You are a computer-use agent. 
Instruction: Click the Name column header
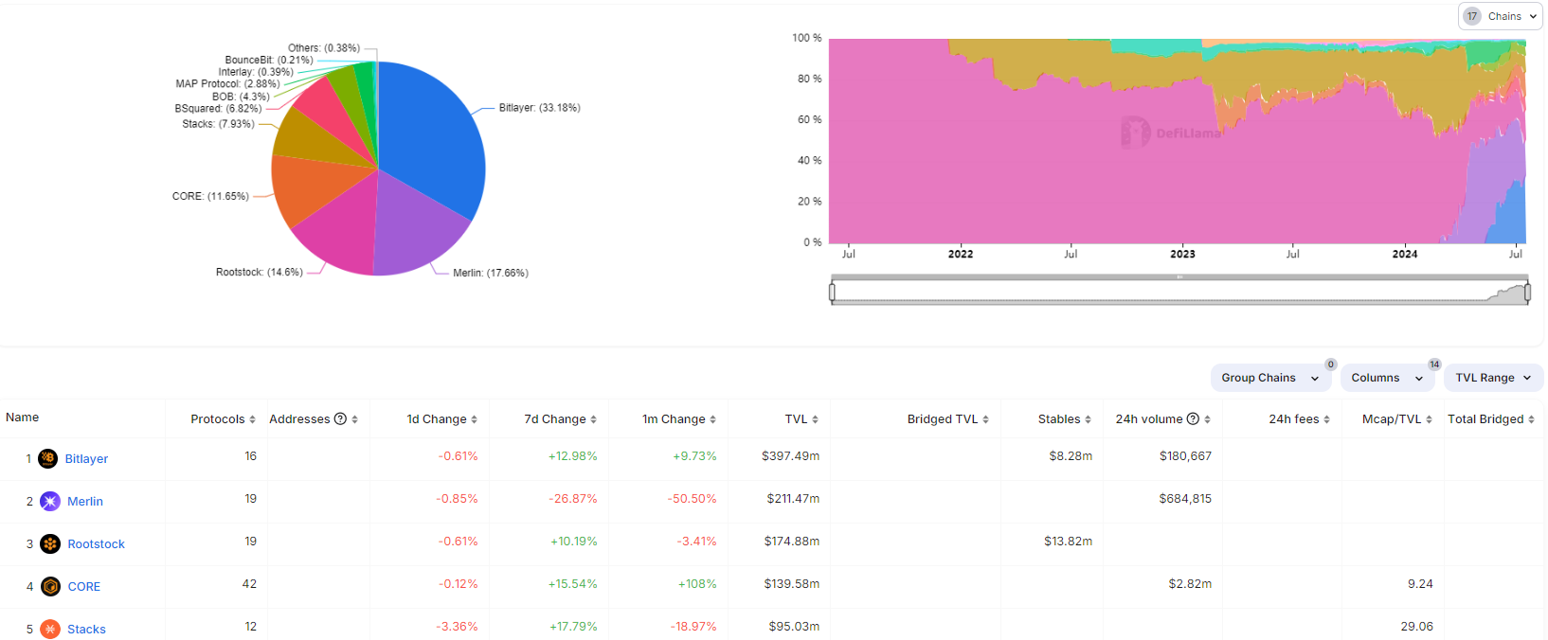tap(23, 418)
